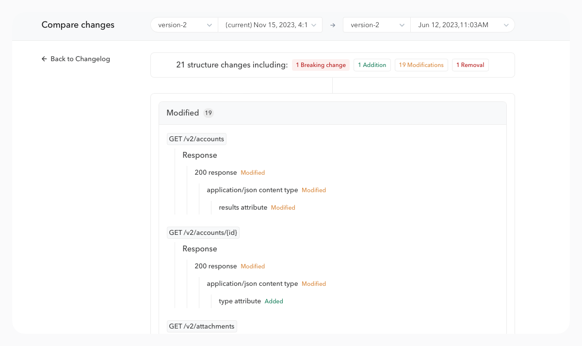Go back to Changelog
Viewport: 582px width, 346px height.
[x=80, y=59]
